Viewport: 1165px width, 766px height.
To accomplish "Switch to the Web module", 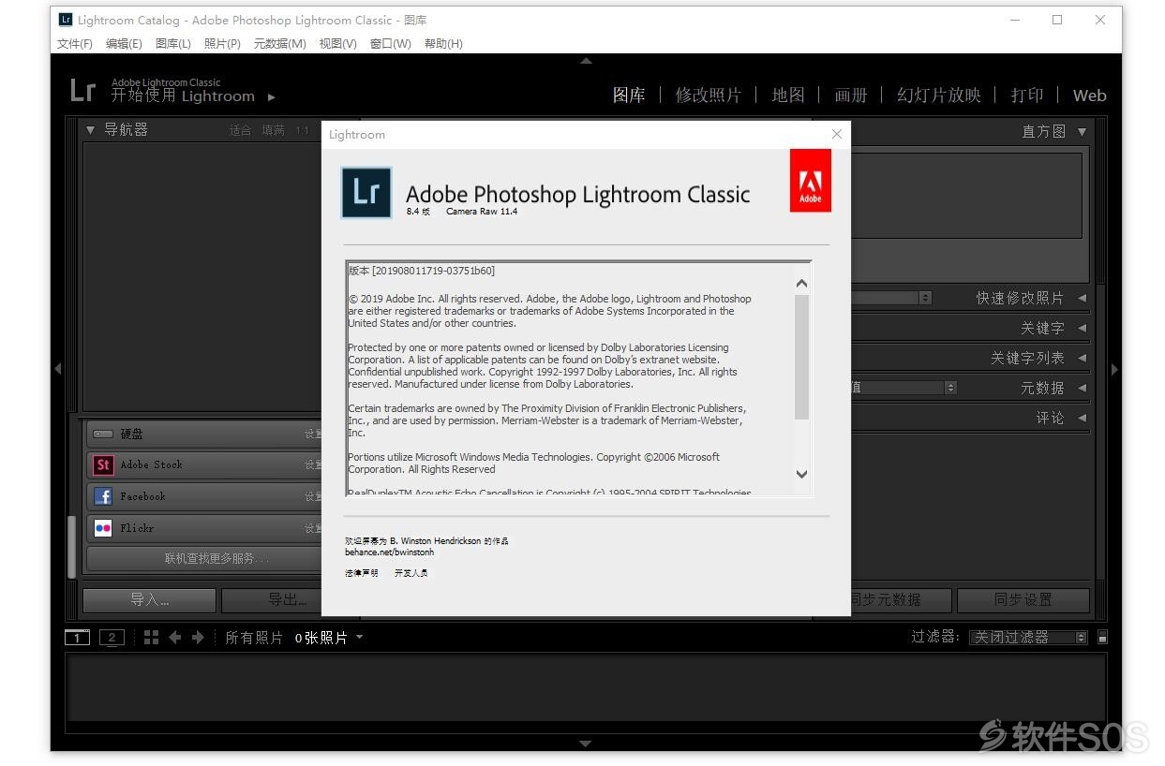I will click(x=1090, y=96).
